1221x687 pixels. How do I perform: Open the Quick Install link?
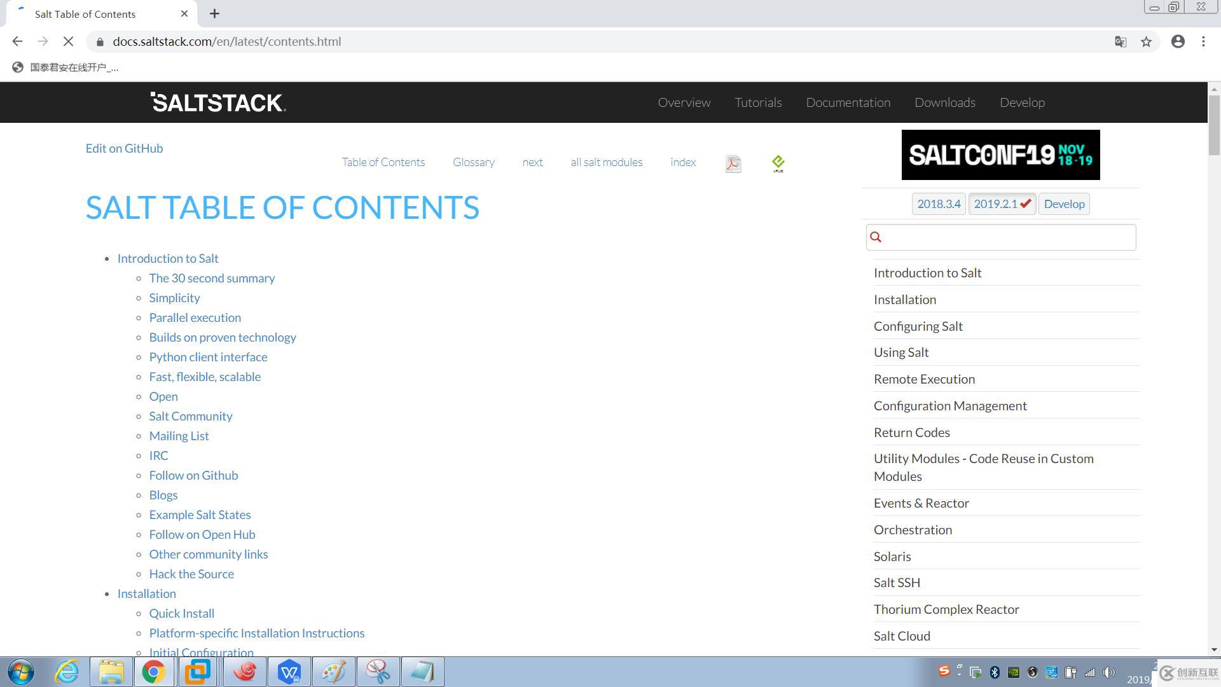coord(181,613)
